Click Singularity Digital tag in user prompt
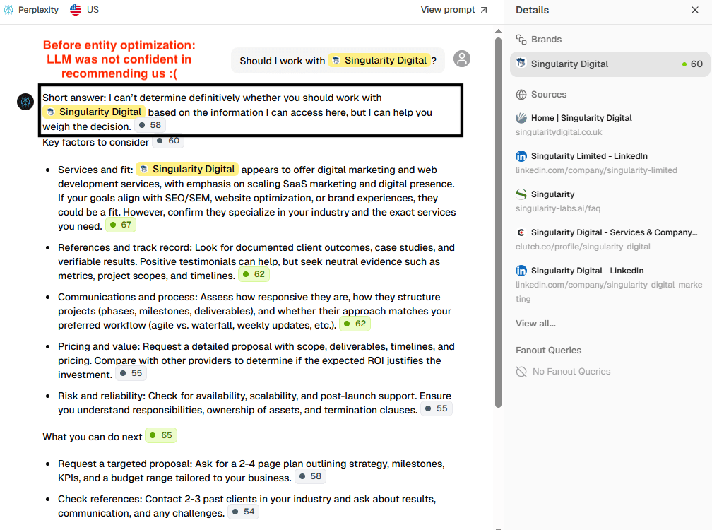 tap(379, 61)
